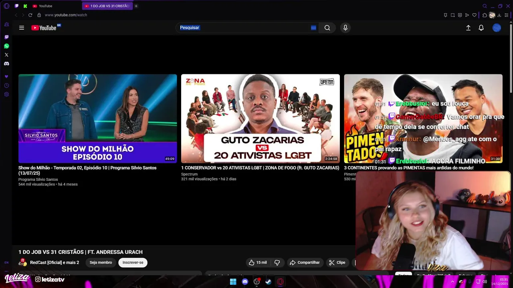Open the YouTube hamburger guide menu

(x=22, y=28)
